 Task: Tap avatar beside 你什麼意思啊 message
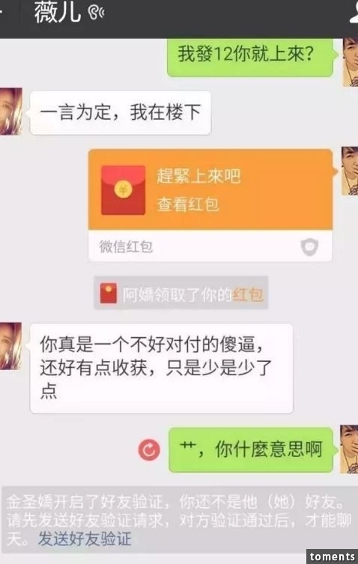349,449
